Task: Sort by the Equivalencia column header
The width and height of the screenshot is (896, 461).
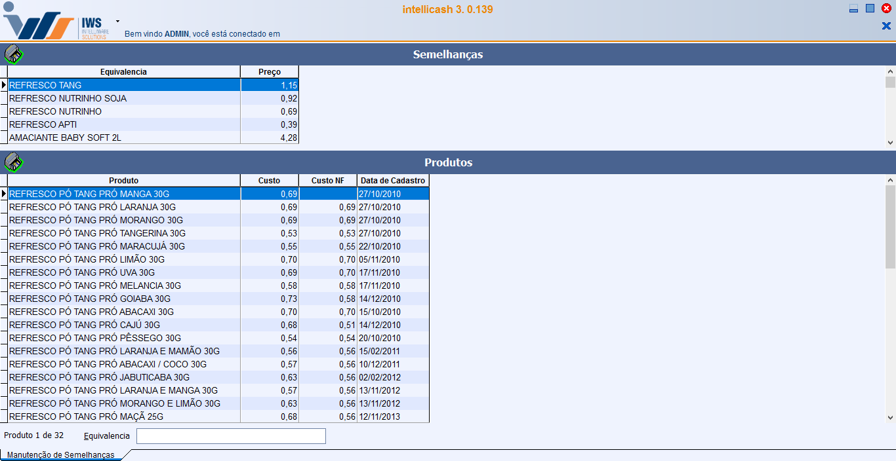Action: click(x=123, y=72)
